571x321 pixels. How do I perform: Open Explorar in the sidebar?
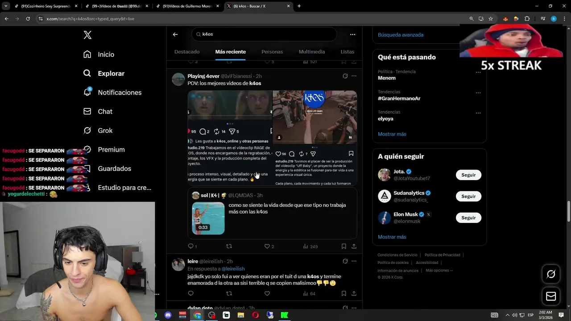point(104,73)
